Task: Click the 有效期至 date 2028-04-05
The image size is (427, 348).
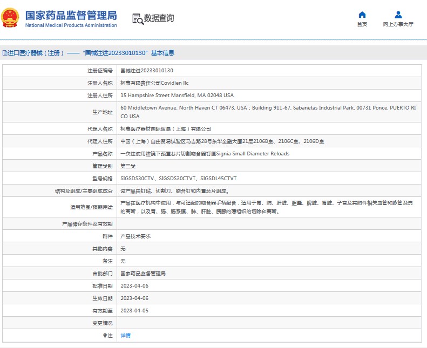Action: (134, 311)
